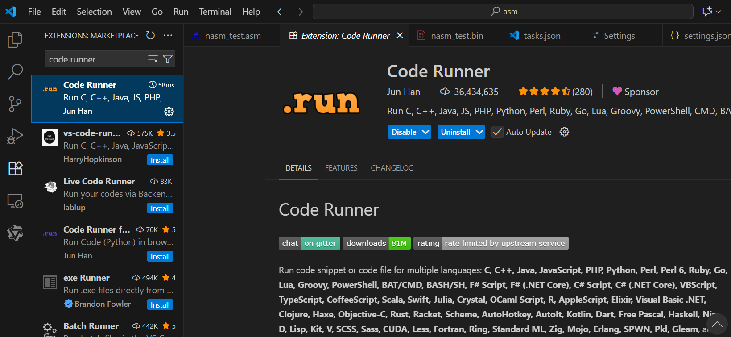
Task: Click the download count 36,434,635
Action: 469,92
